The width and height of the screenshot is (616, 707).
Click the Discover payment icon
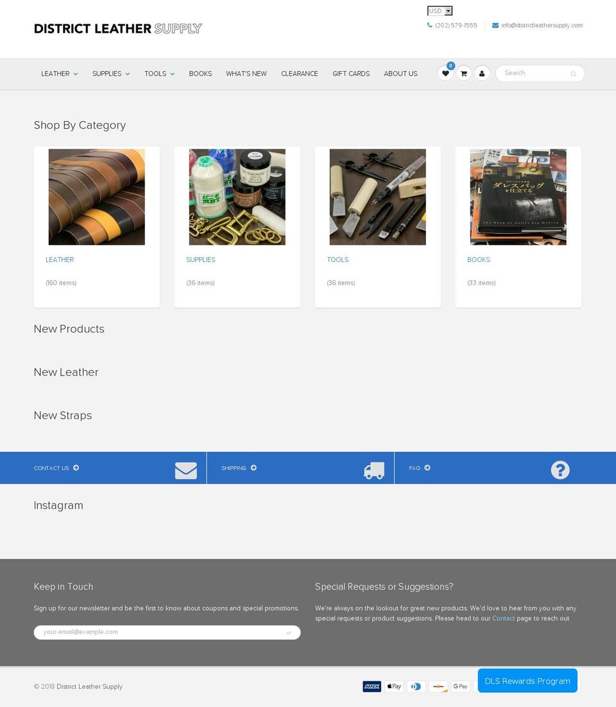tap(438, 686)
